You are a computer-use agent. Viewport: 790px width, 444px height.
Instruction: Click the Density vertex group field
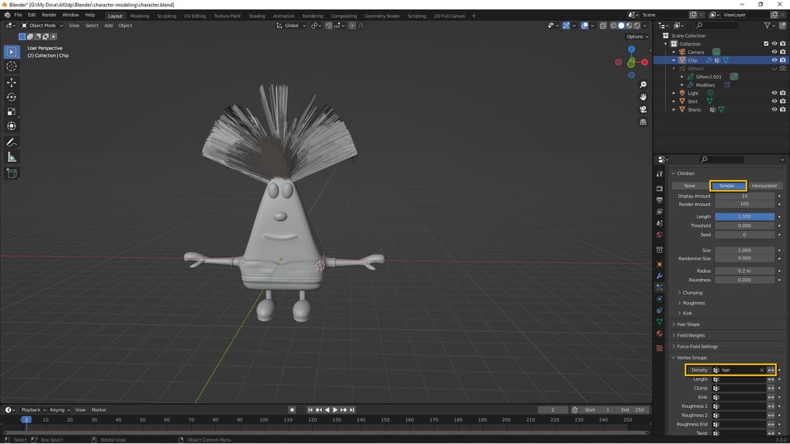click(x=738, y=370)
